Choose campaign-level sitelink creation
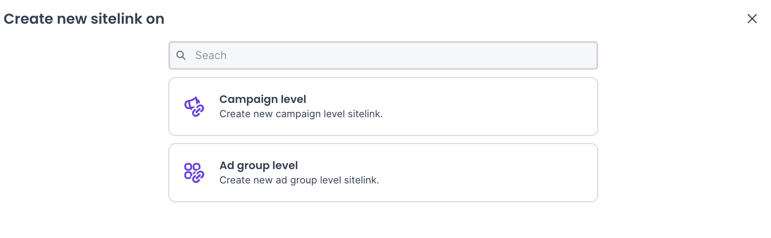The height and width of the screenshot is (238, 771). click(x=383, y=106)
